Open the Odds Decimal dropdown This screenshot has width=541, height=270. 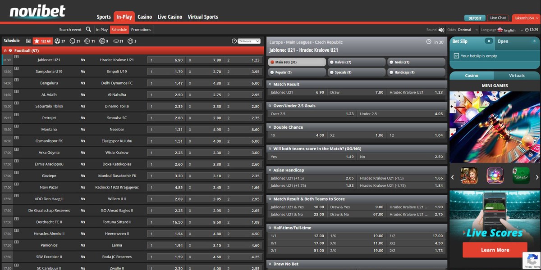[468, 30]
